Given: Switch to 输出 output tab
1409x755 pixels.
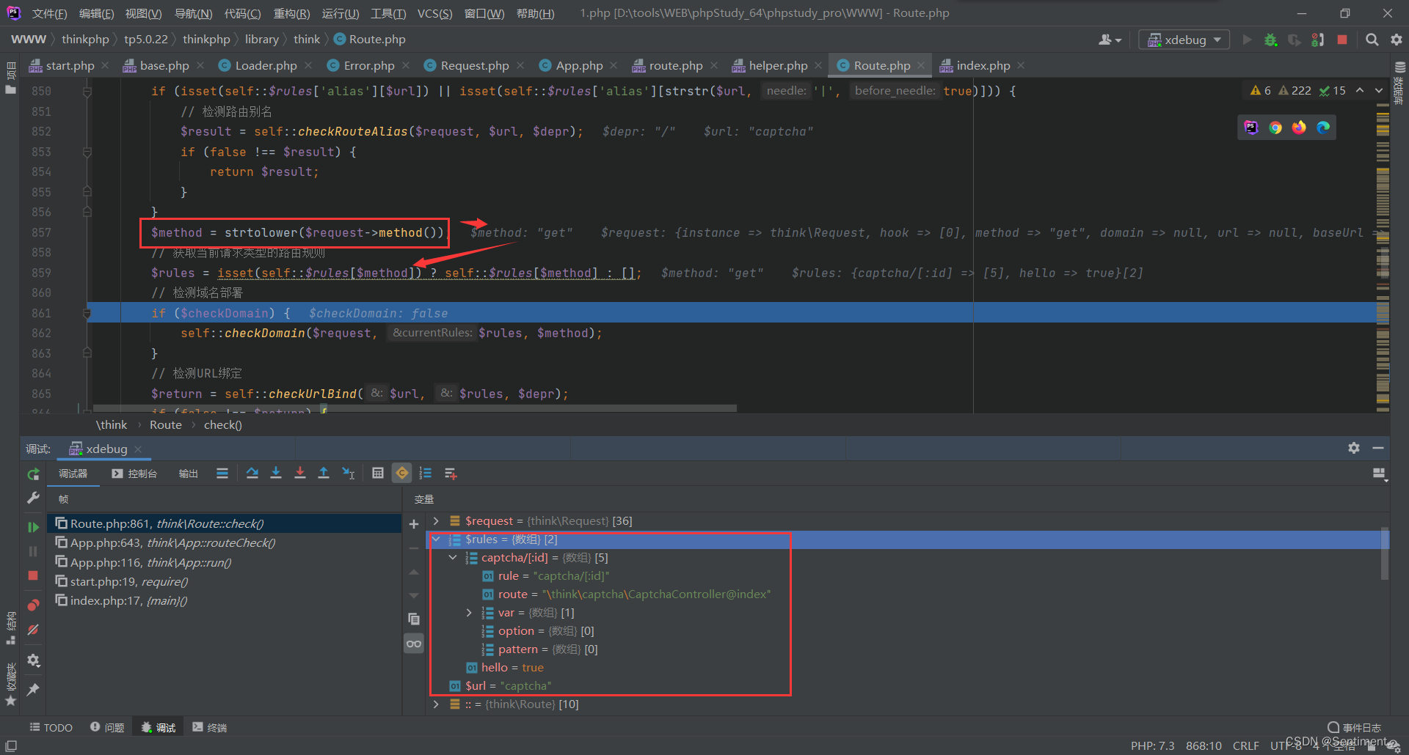Looking at the screenshot, I should [x=188, y=474].
